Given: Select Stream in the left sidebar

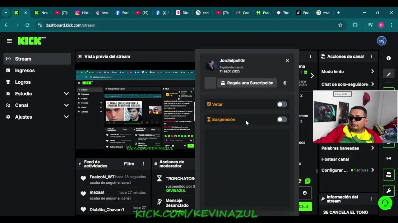Looking at the screenshot, I should tap(37, 59).
